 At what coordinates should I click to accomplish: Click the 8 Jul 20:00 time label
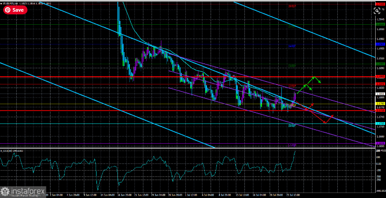tap(225, 195)
